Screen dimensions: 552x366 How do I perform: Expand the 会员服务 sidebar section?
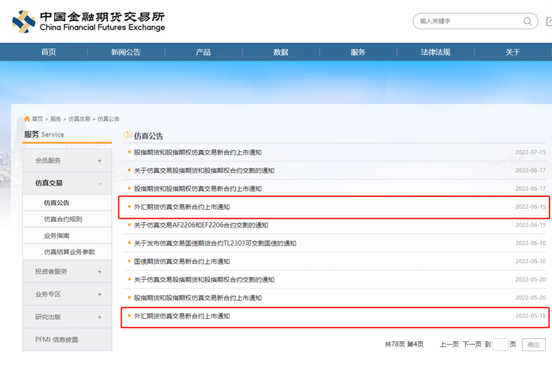[100, 161]
